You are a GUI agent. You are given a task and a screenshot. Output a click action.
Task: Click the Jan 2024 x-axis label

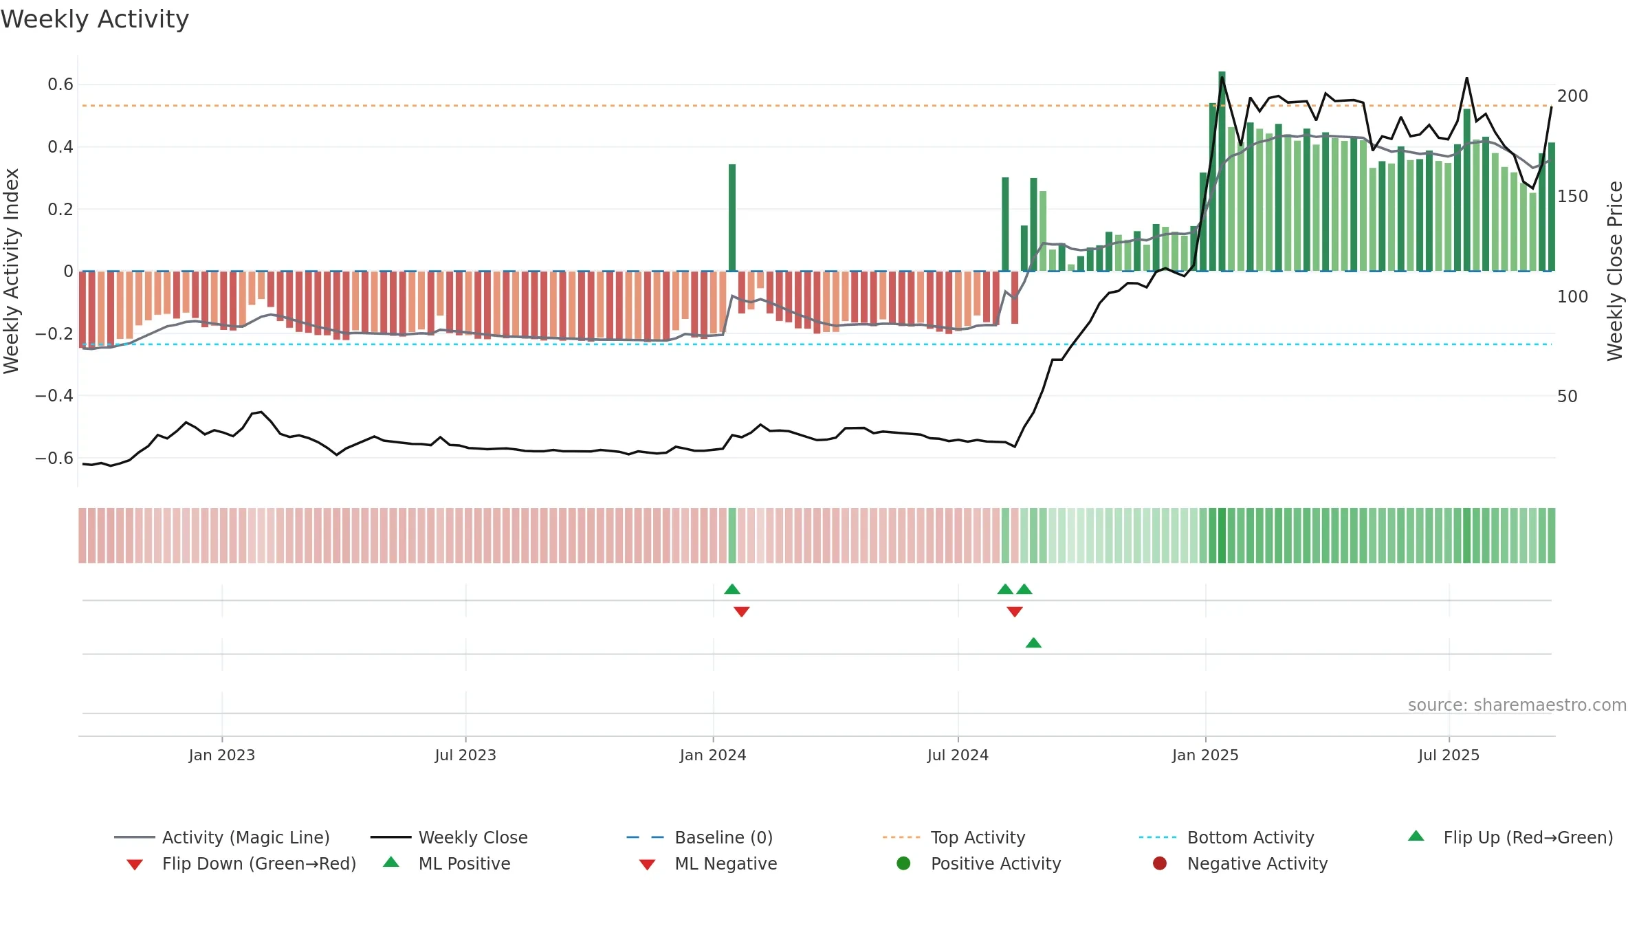pos(713,755)
